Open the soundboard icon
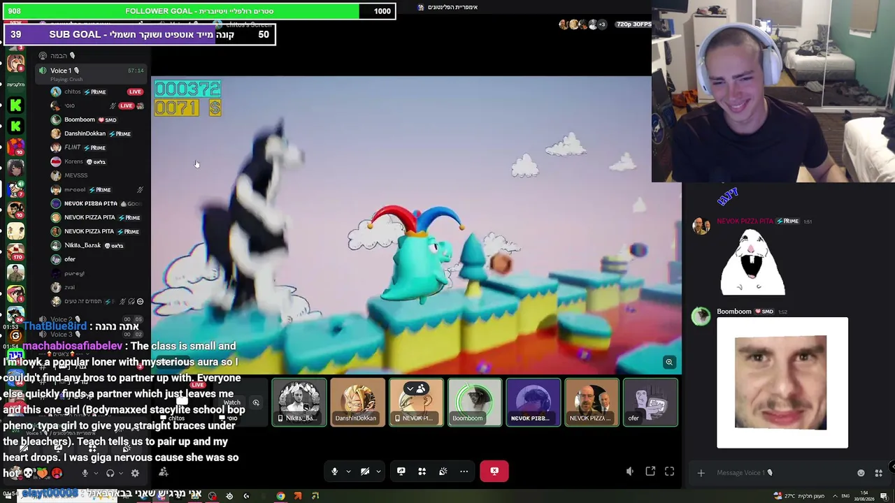This screenshot has width=895, height=503. coord(443,472)
